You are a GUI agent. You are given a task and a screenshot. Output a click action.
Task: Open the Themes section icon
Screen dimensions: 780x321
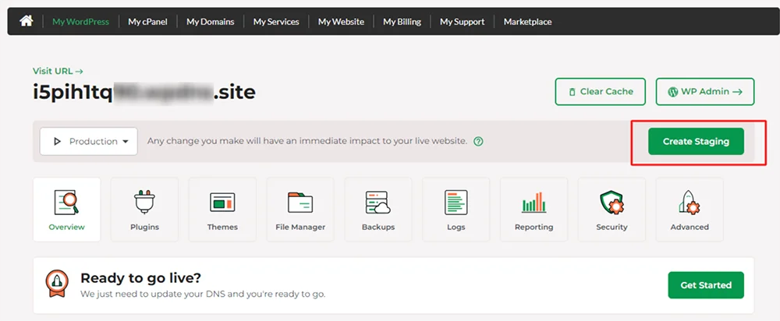click(x=222, y=203)
